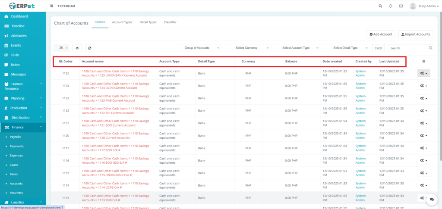Open gear actions for GL code 1125 row

(x=423, y=74)
